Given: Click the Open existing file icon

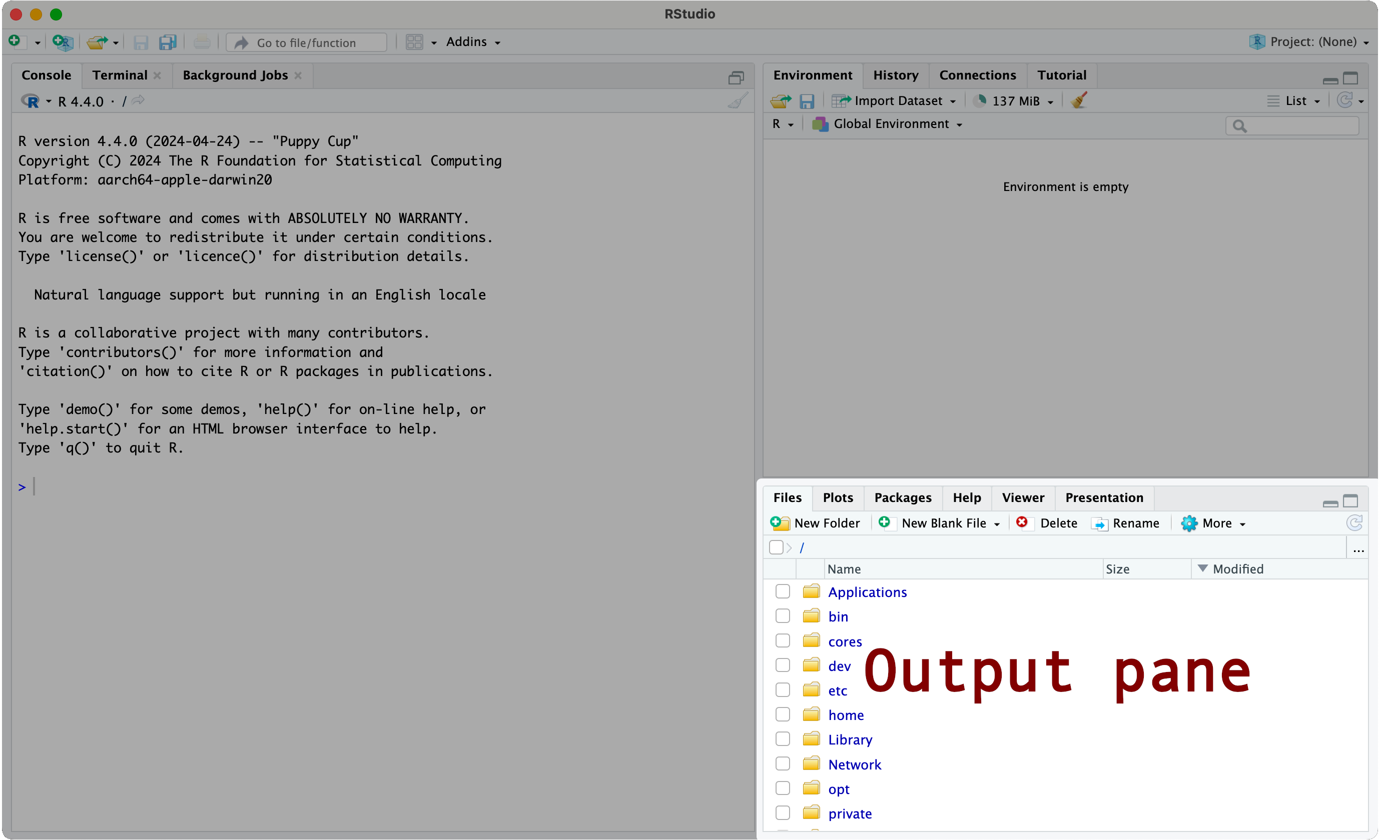Looking at the screenshot, I should click(x=98, y=42).
